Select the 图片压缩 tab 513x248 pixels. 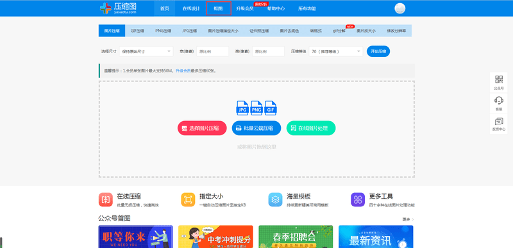point(112,30)
